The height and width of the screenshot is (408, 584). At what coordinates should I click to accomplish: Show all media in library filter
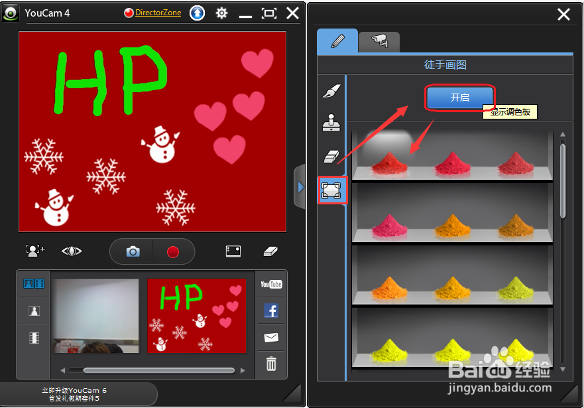coord(34,284)
